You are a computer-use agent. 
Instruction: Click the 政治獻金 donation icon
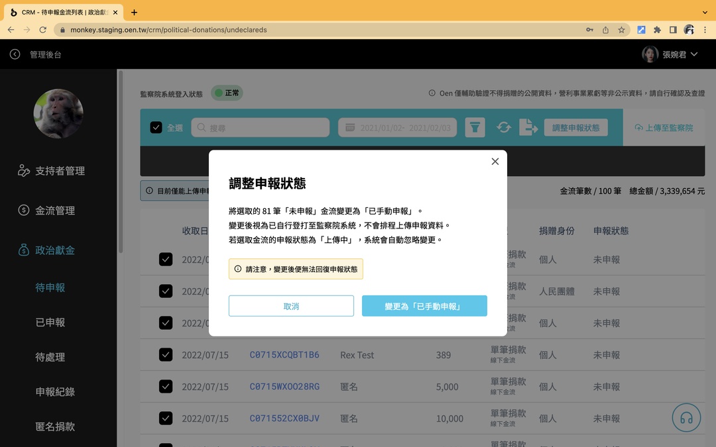24,250
